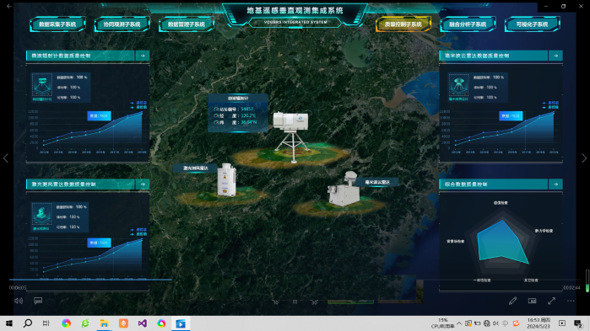Expand the 综合数据质量控制 panel arrow

[555, 184]
